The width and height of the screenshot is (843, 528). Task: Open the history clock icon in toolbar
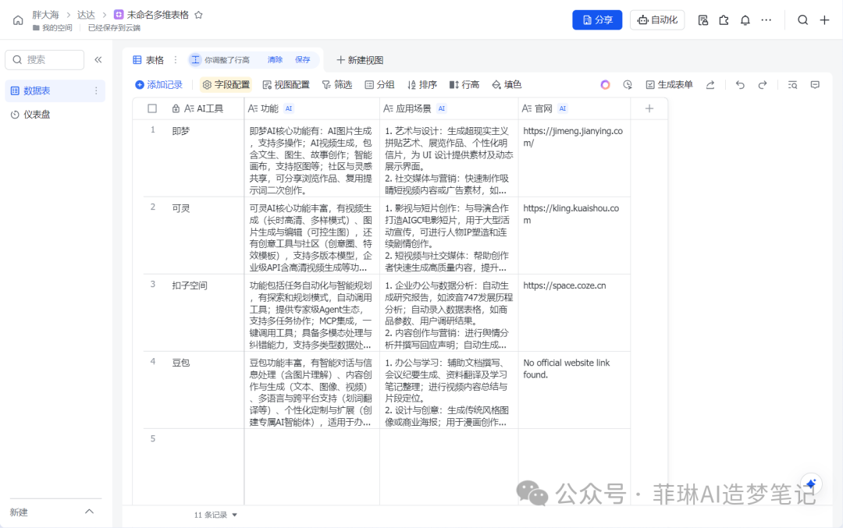[628, 85]
